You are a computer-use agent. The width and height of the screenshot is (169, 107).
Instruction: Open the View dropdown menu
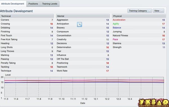158,11
